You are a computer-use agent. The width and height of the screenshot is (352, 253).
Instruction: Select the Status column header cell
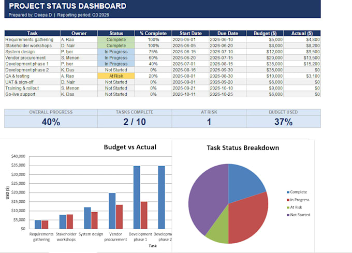[116, 33]
